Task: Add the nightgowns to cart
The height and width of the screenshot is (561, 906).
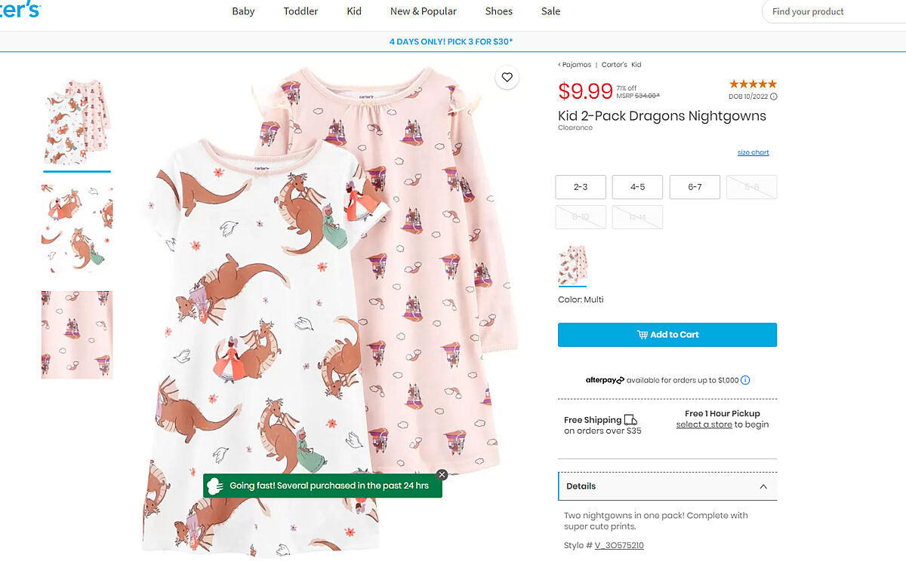Action: click(x=667, y=335)
